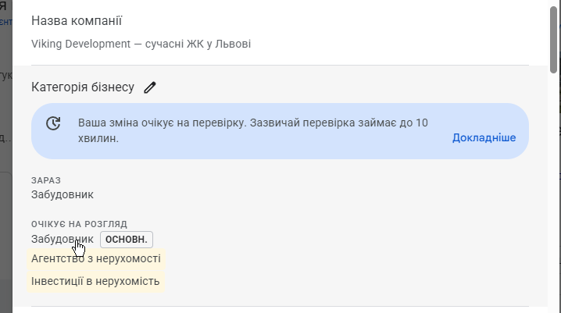The height and width of the screenshot is (313, 561).
Task: Select Агентство з нерухомості highlighted category
Action: pos(96,258)
